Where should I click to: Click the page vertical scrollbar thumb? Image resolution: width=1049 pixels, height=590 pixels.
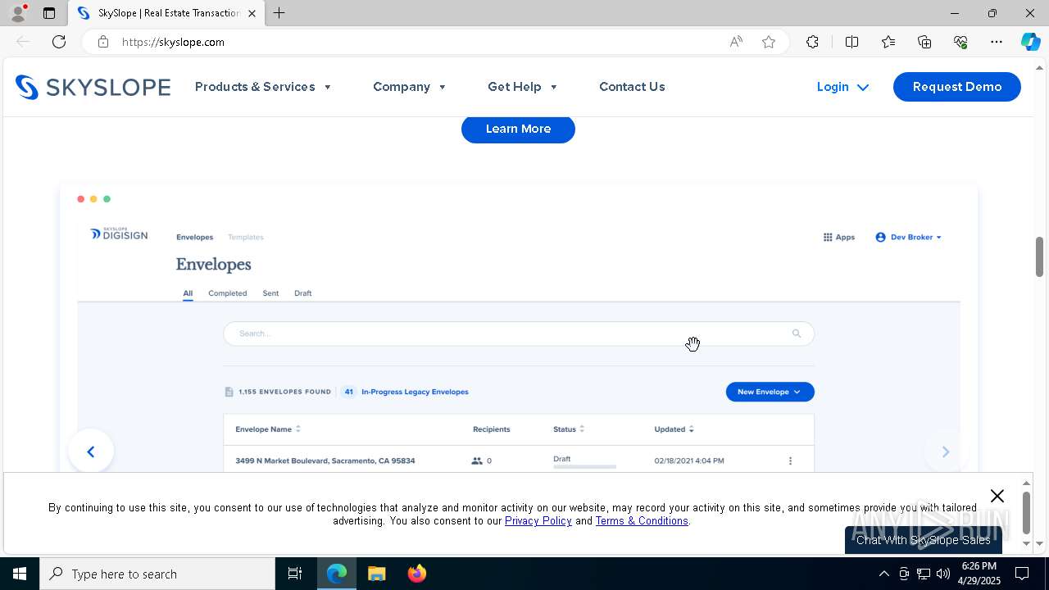[x=1039, y=256]
